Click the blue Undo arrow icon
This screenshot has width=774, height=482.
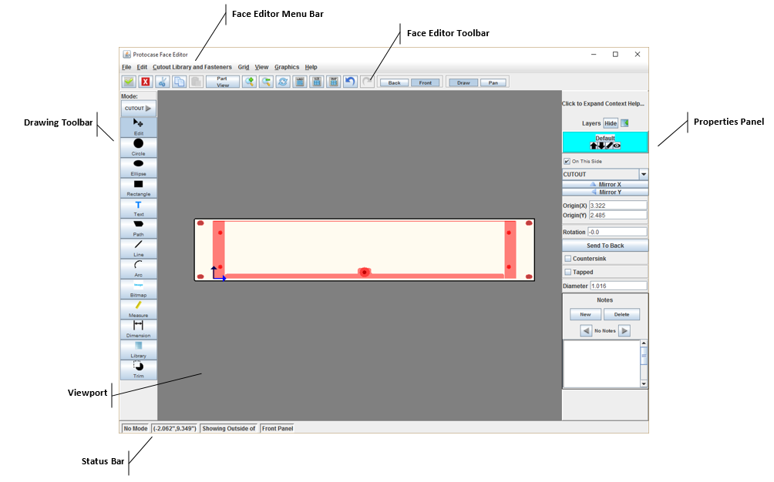click(x=350, y=82)
